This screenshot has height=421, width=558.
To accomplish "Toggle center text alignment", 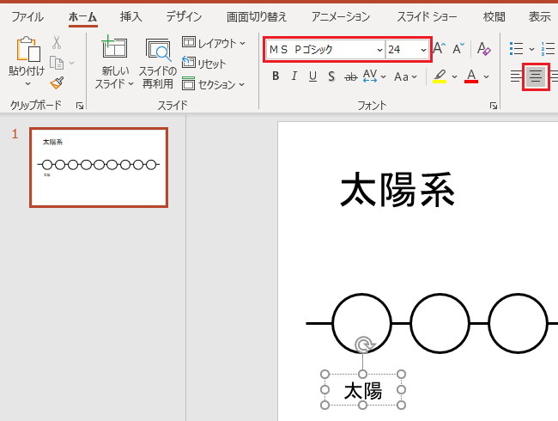I will pyautogui.click(x=536, y=76).
